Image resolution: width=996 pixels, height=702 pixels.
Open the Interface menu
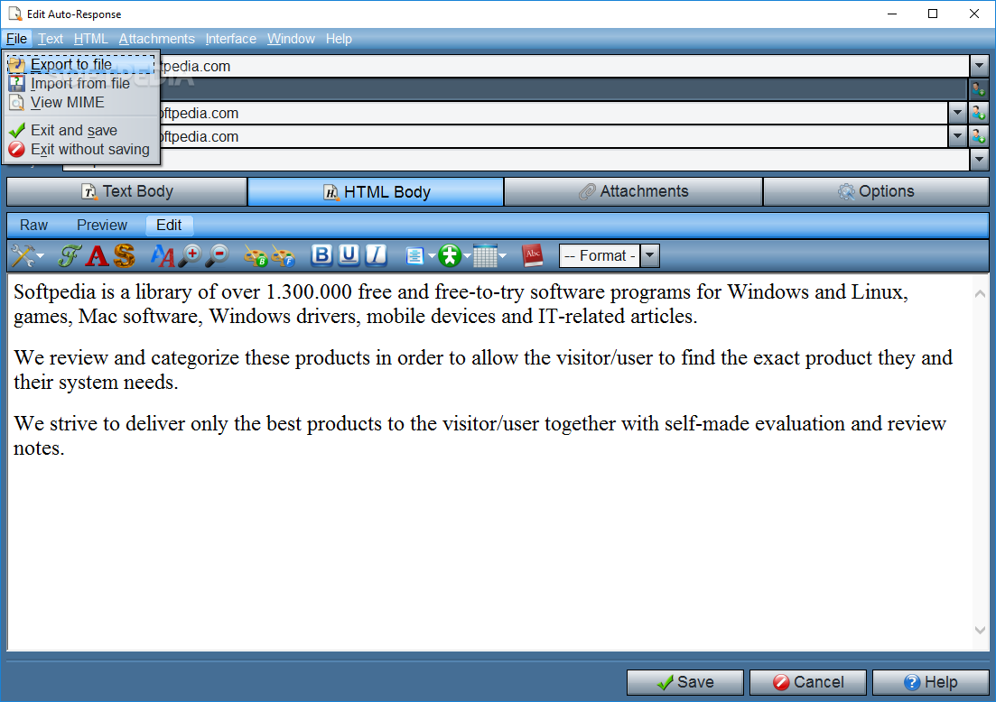[230, 39]
